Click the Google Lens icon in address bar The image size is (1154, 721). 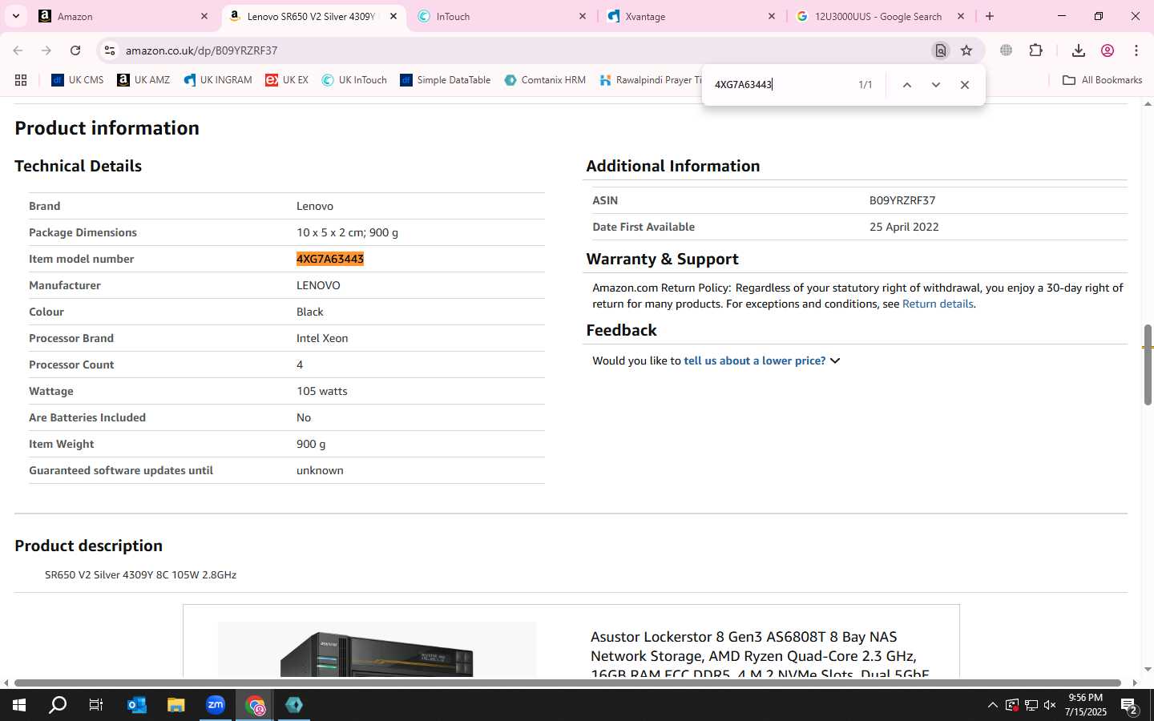[940, 50]
